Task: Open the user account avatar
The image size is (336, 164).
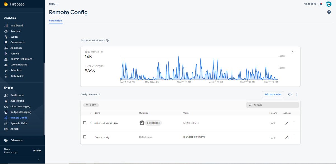Action: [328, 4]
